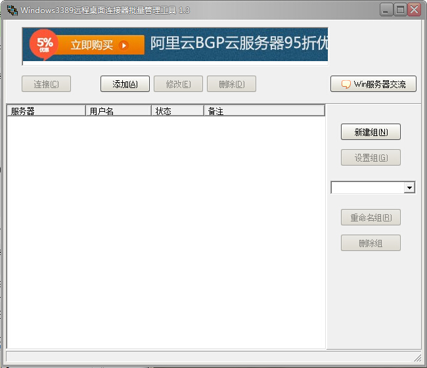Select the 状态 column header

coord(177,111)
